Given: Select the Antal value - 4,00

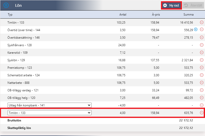Looking at the screenshot, I should coord(122,105).
